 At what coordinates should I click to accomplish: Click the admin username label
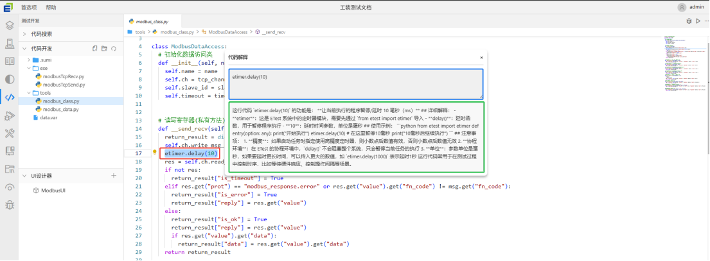coord(697,7)
